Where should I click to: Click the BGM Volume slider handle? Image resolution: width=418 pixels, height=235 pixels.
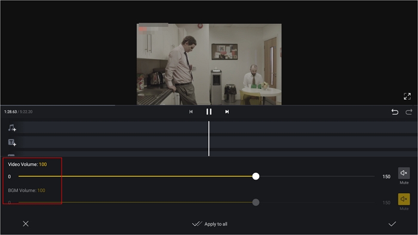pos(256,202)
